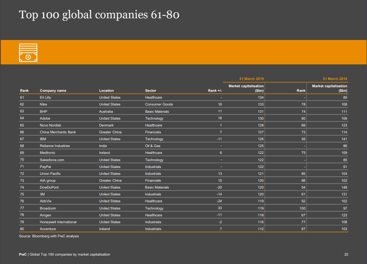The height and width of the screenshot is (264, 367).
Task: Select company name 'Eli Lilly'
Action: point(45,98)
